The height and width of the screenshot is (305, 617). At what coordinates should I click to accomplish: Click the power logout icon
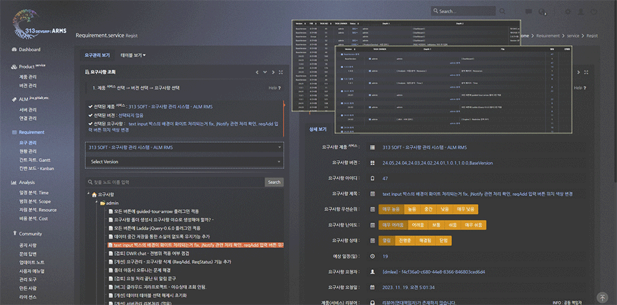(594, 12)
